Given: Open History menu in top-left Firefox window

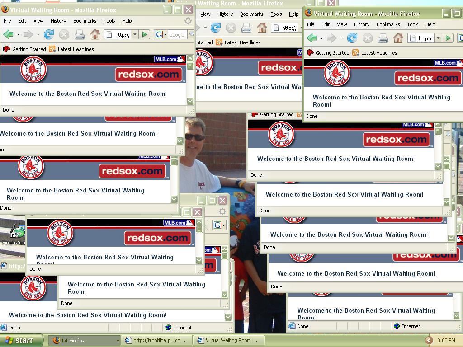Looking at the screenshot, I should (x=58, y=21).
